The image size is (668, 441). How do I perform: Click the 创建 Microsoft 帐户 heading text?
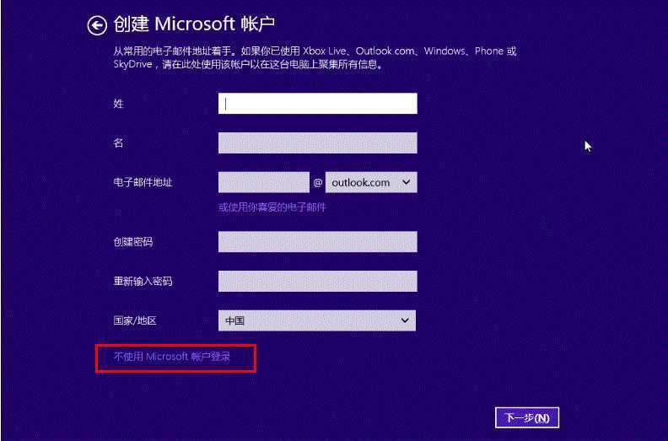(194, 24)
